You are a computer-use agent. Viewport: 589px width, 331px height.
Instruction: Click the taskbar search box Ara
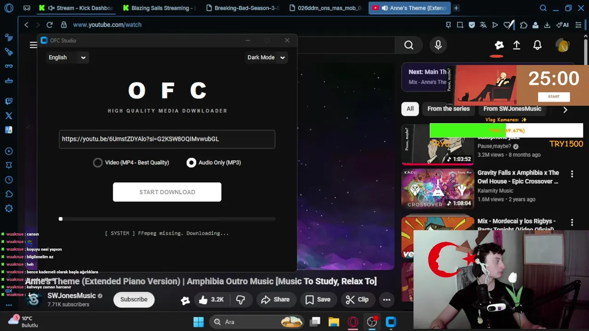point(257,322)
